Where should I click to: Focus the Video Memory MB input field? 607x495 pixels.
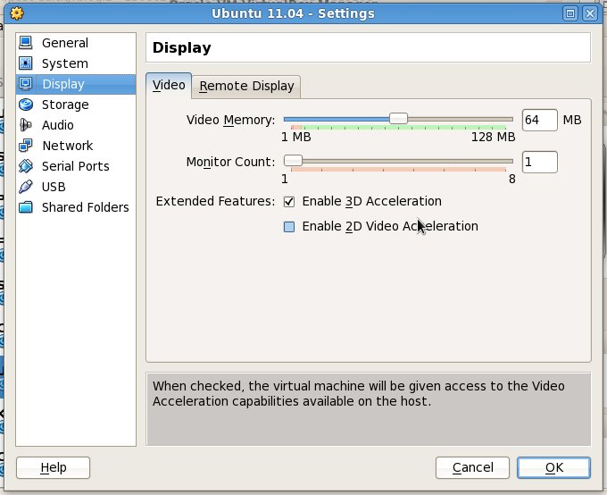(x=539, y=120)
